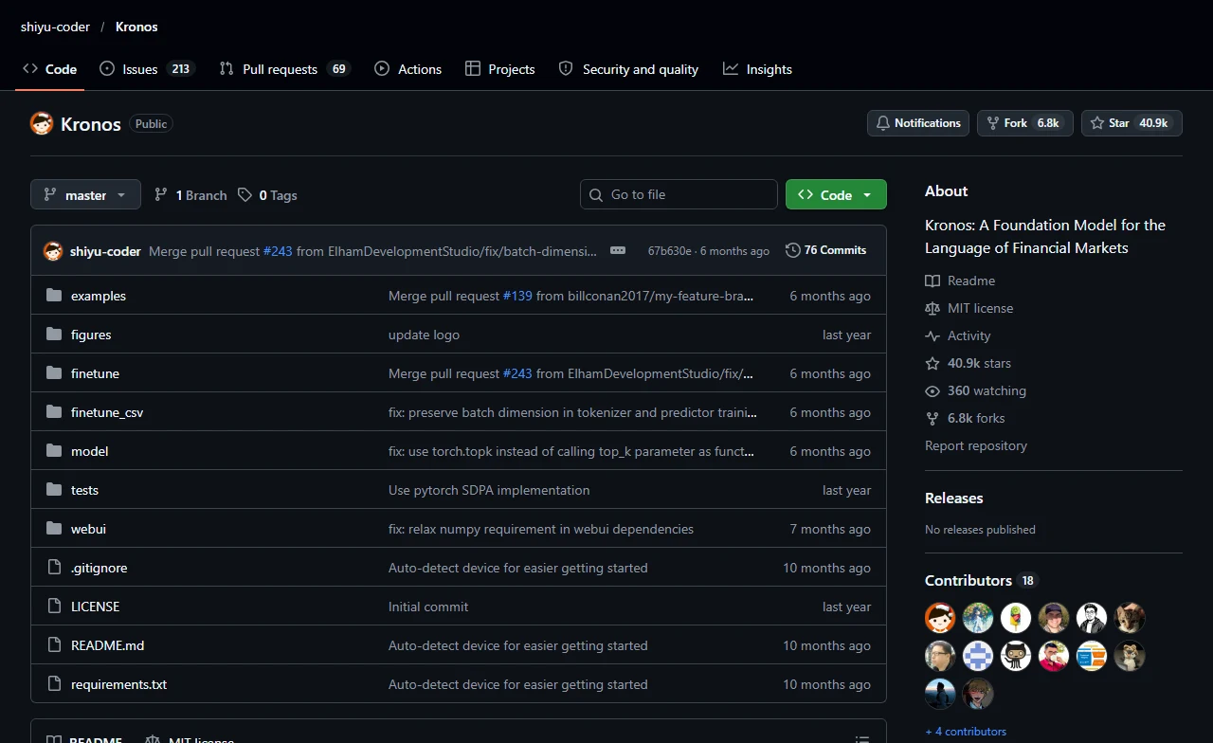Open the tests folder

84,490
